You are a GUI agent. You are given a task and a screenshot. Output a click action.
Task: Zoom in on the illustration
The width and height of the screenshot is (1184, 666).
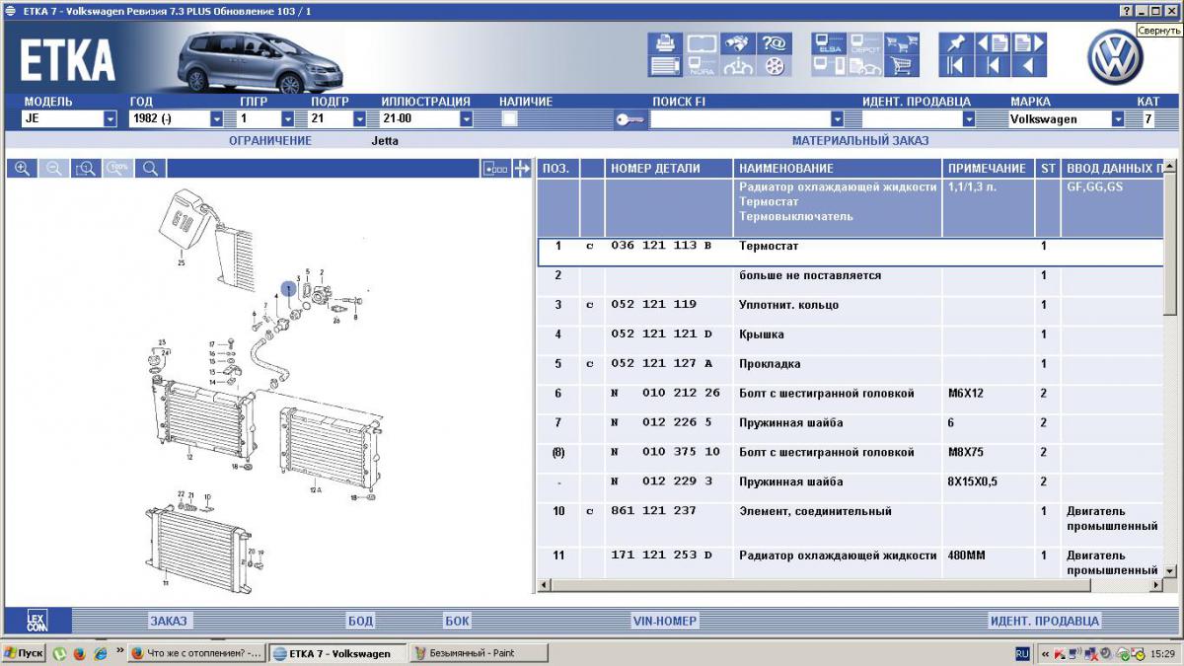coord(22,169)
